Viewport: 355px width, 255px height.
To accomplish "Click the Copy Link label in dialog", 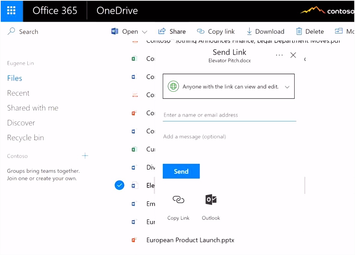I will pos(178,218).
